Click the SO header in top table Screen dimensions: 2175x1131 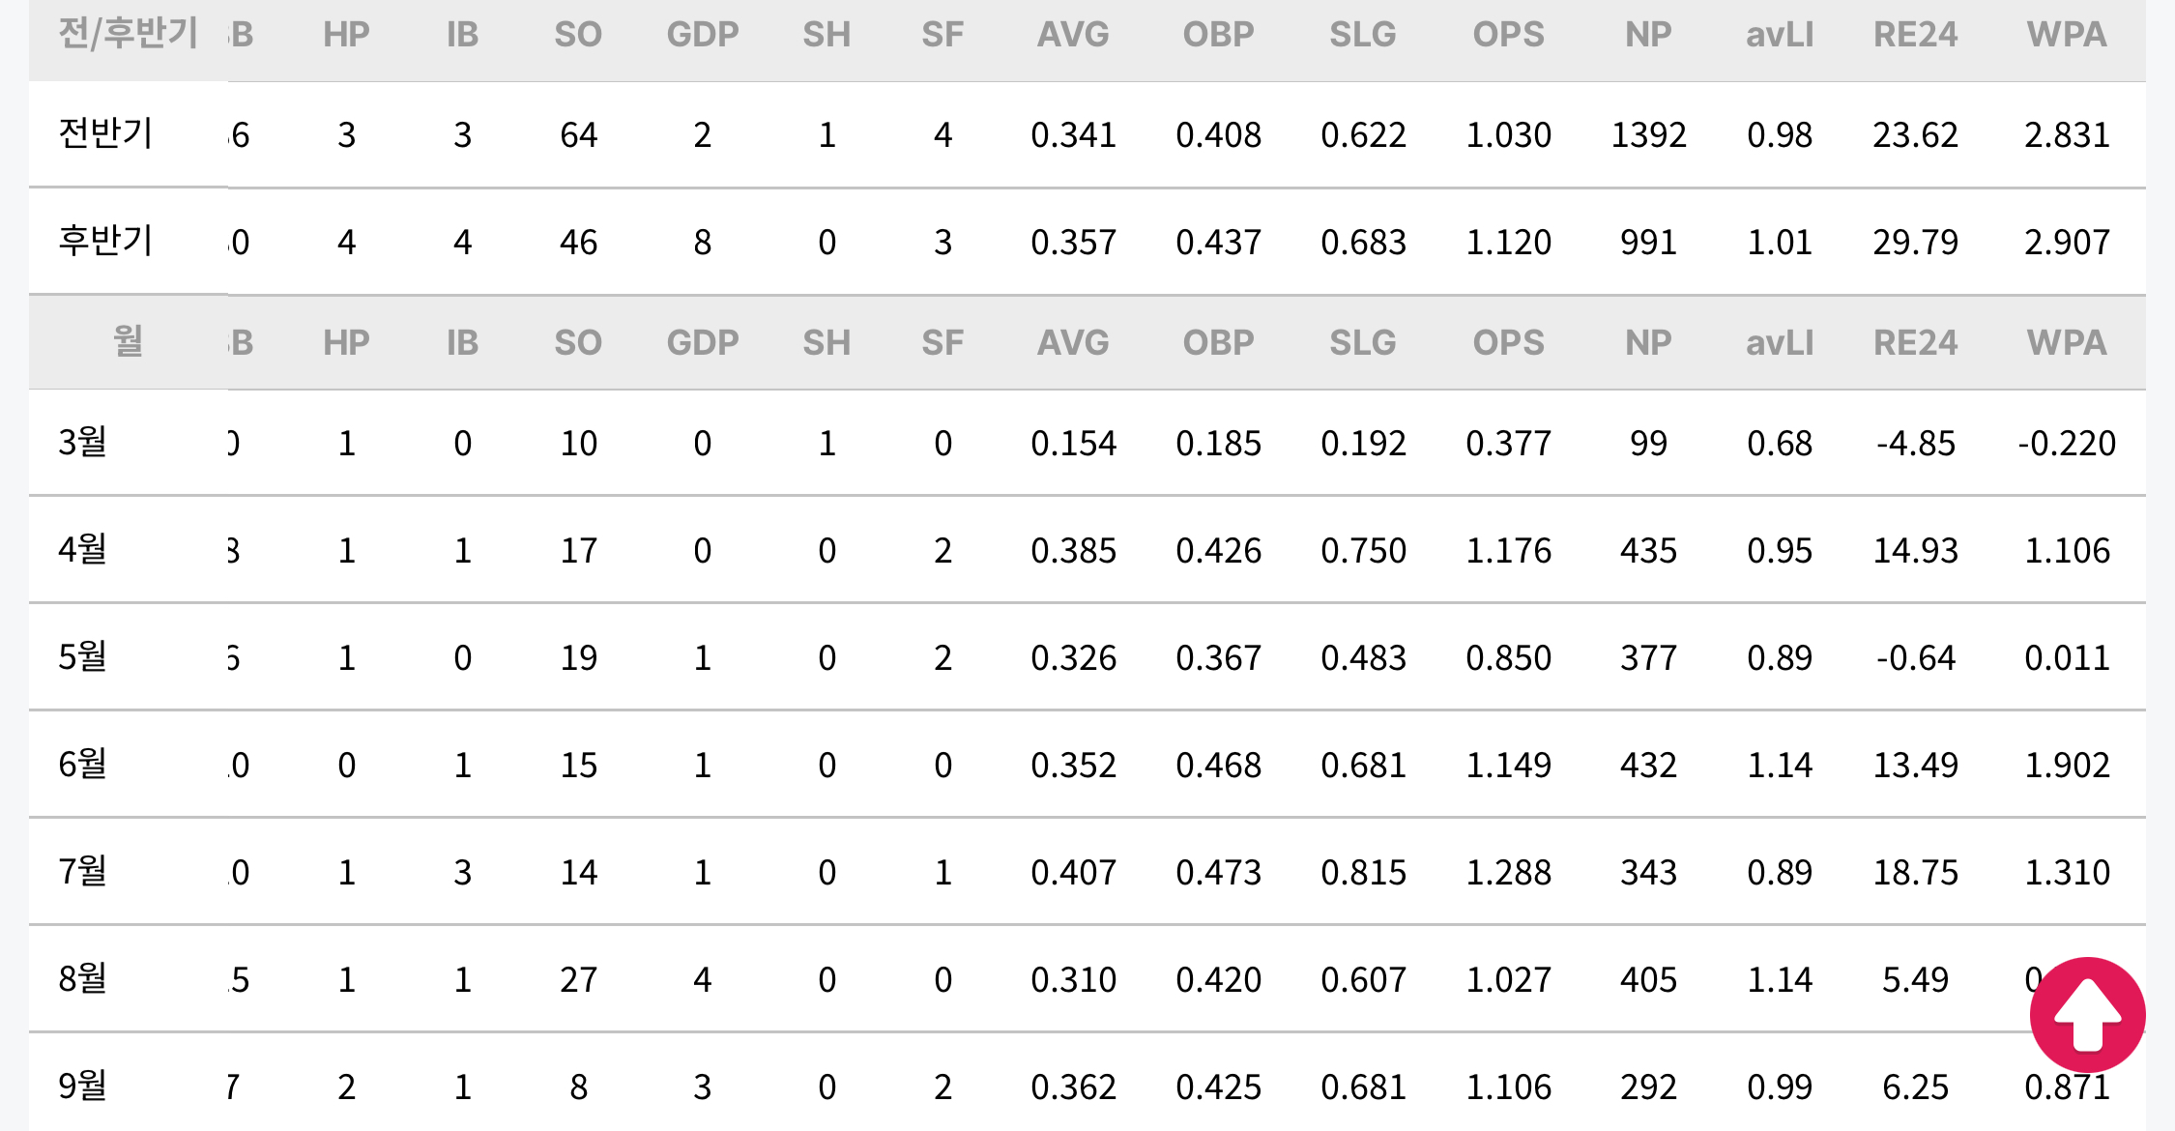click(x=578, y=35)
